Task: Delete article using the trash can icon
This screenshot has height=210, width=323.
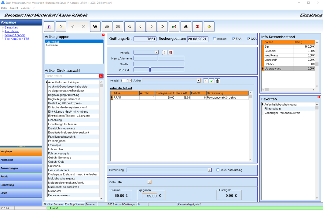Action: pos(218,81)
